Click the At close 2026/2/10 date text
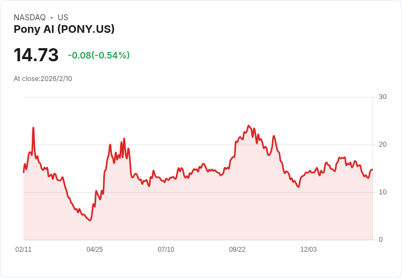Image resolution: width=402 pixels, height=278 pixels. pos(43,79)
